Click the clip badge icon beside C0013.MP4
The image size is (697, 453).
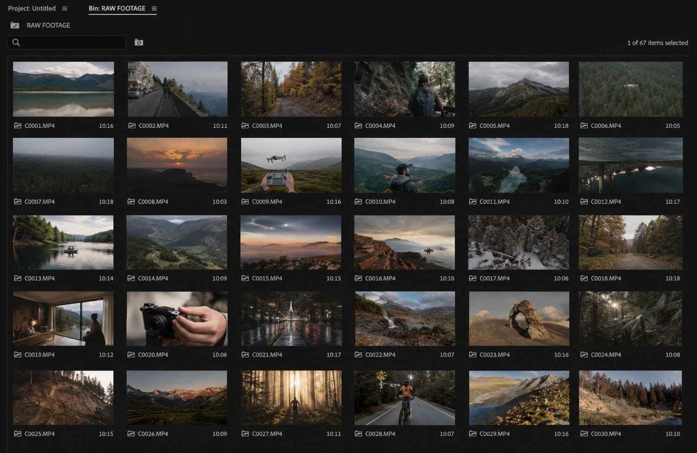coord(18,278)
